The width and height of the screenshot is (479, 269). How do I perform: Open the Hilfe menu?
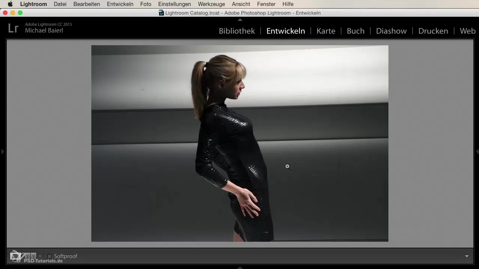pyautogui.click(x=288, y=4)
